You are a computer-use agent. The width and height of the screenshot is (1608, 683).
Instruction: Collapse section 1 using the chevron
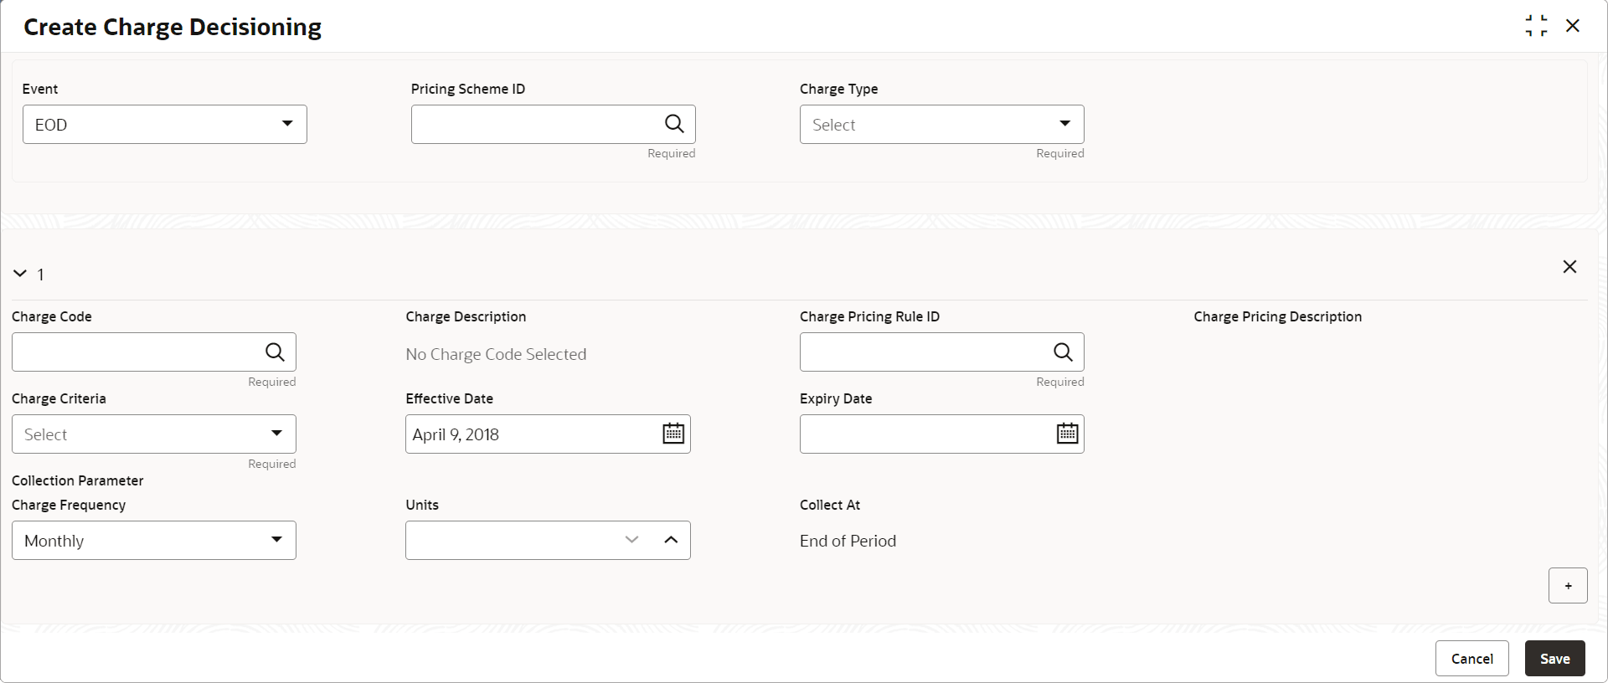20,274
